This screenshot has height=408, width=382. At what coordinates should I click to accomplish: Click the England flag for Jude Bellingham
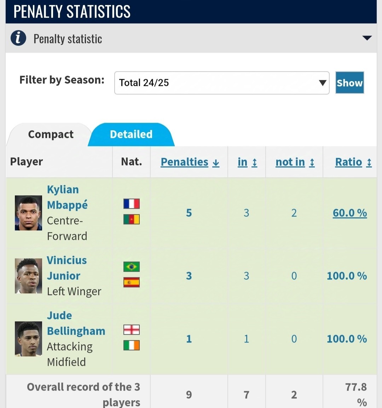[132, 330]
